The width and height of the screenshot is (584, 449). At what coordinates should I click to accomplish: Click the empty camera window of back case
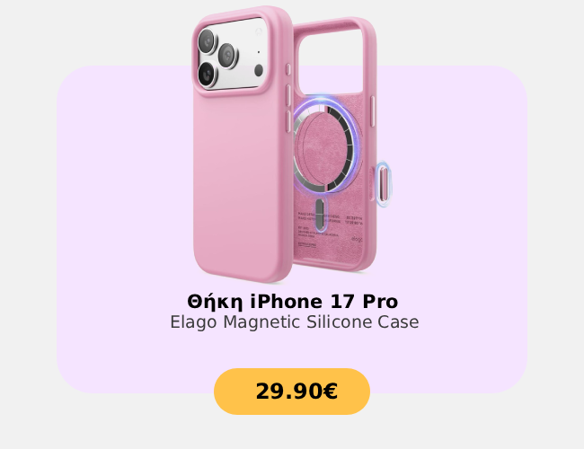coord(331,61)
